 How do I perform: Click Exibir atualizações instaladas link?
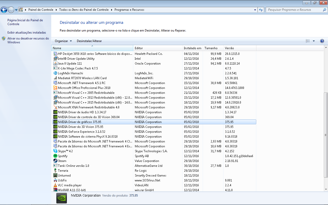point(27,33)
